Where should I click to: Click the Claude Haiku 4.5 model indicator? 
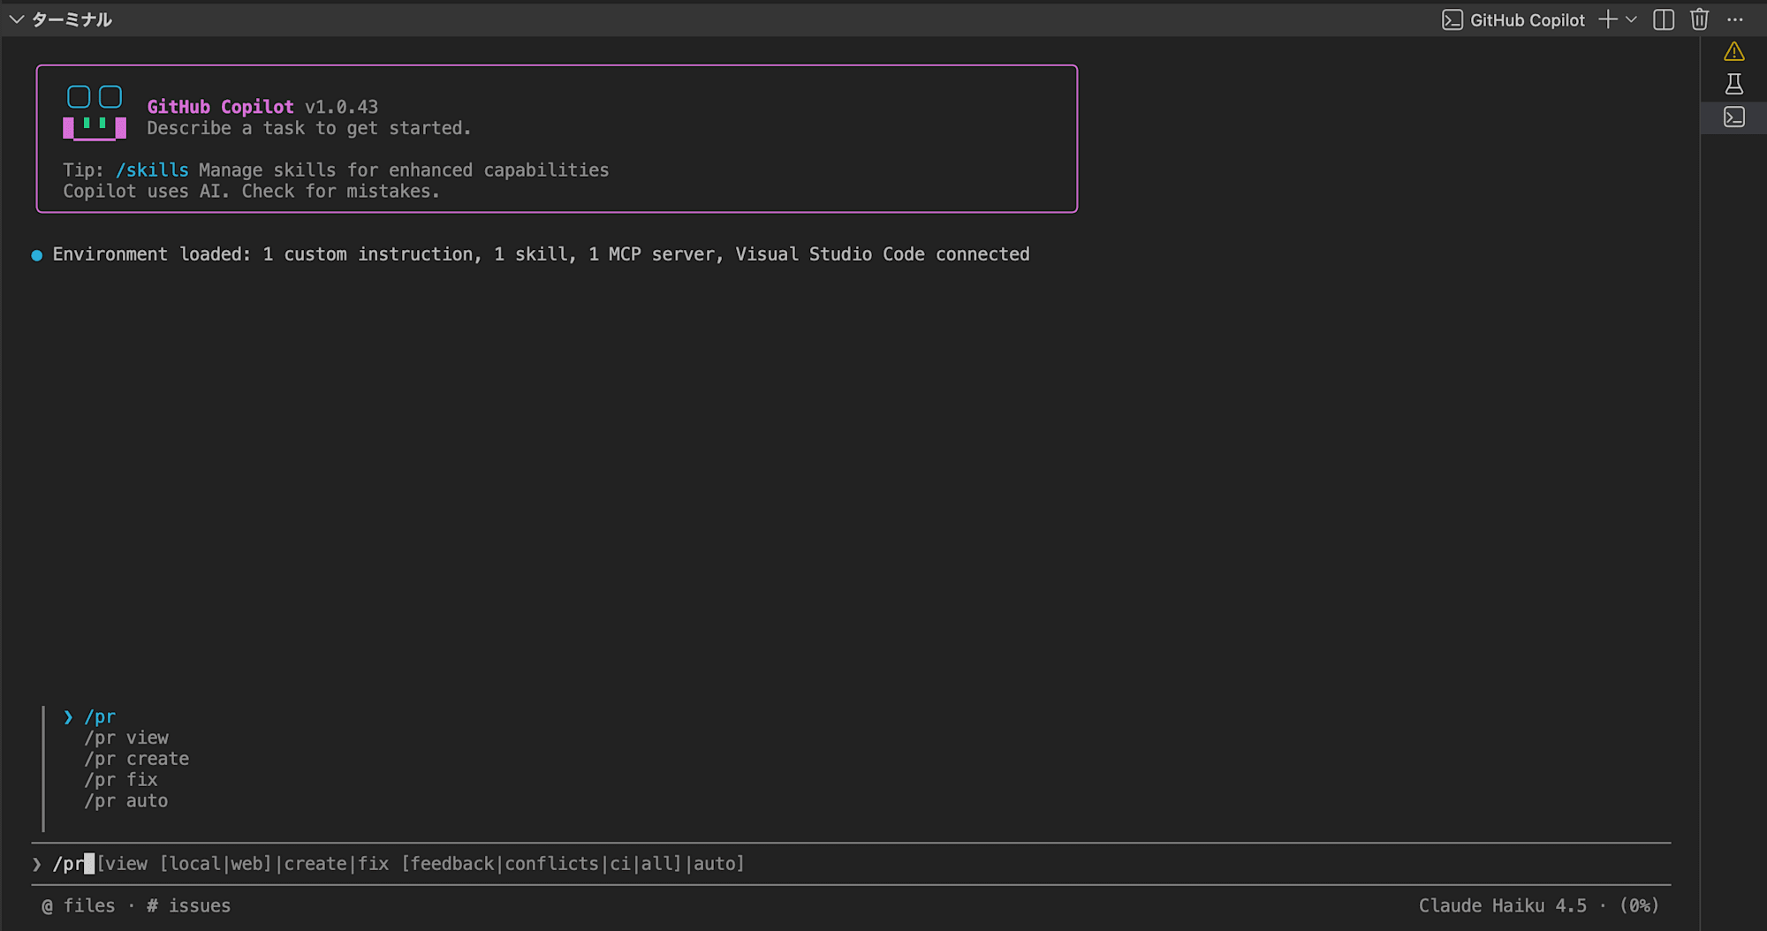point(1502,905)
